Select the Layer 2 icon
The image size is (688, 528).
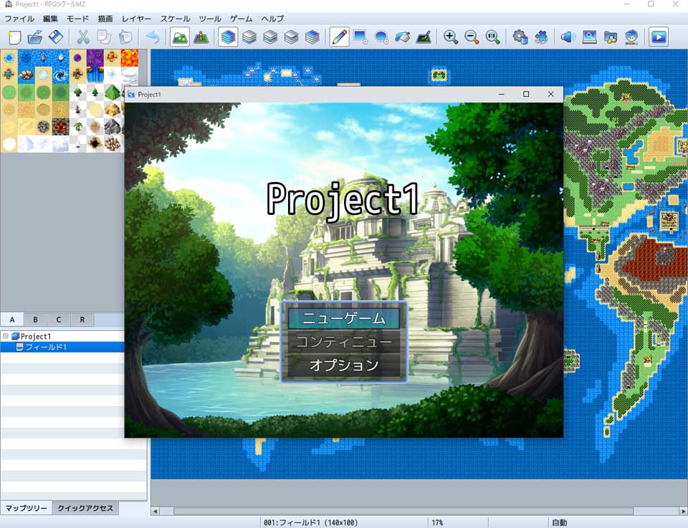coord(270,37)
